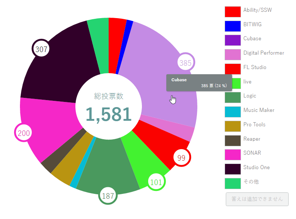Screen dimensions: 296x219
Task: Select the Ability/SSW legend label
Action: pyautogui.click(x=258, y=10)
